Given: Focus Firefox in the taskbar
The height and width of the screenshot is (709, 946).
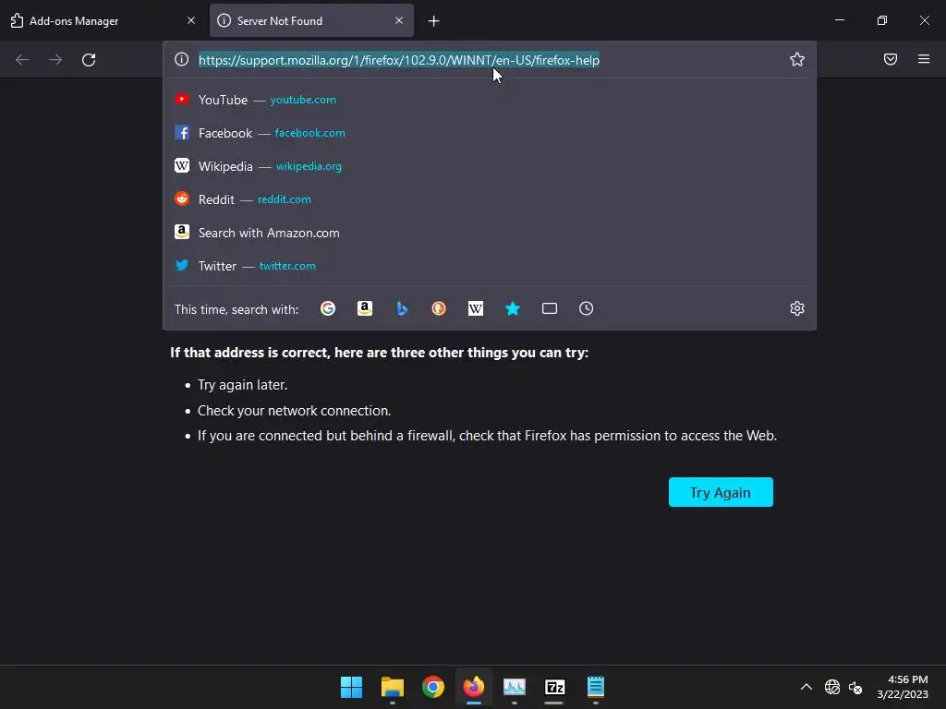Looking at the screenshot, I should (474, 687).
